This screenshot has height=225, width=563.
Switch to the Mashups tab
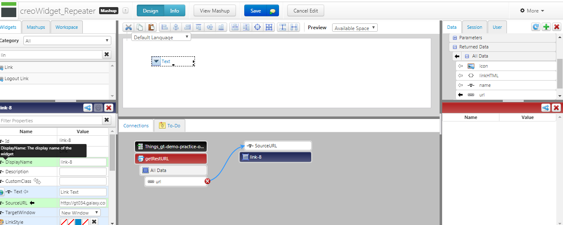pos(36,27)
